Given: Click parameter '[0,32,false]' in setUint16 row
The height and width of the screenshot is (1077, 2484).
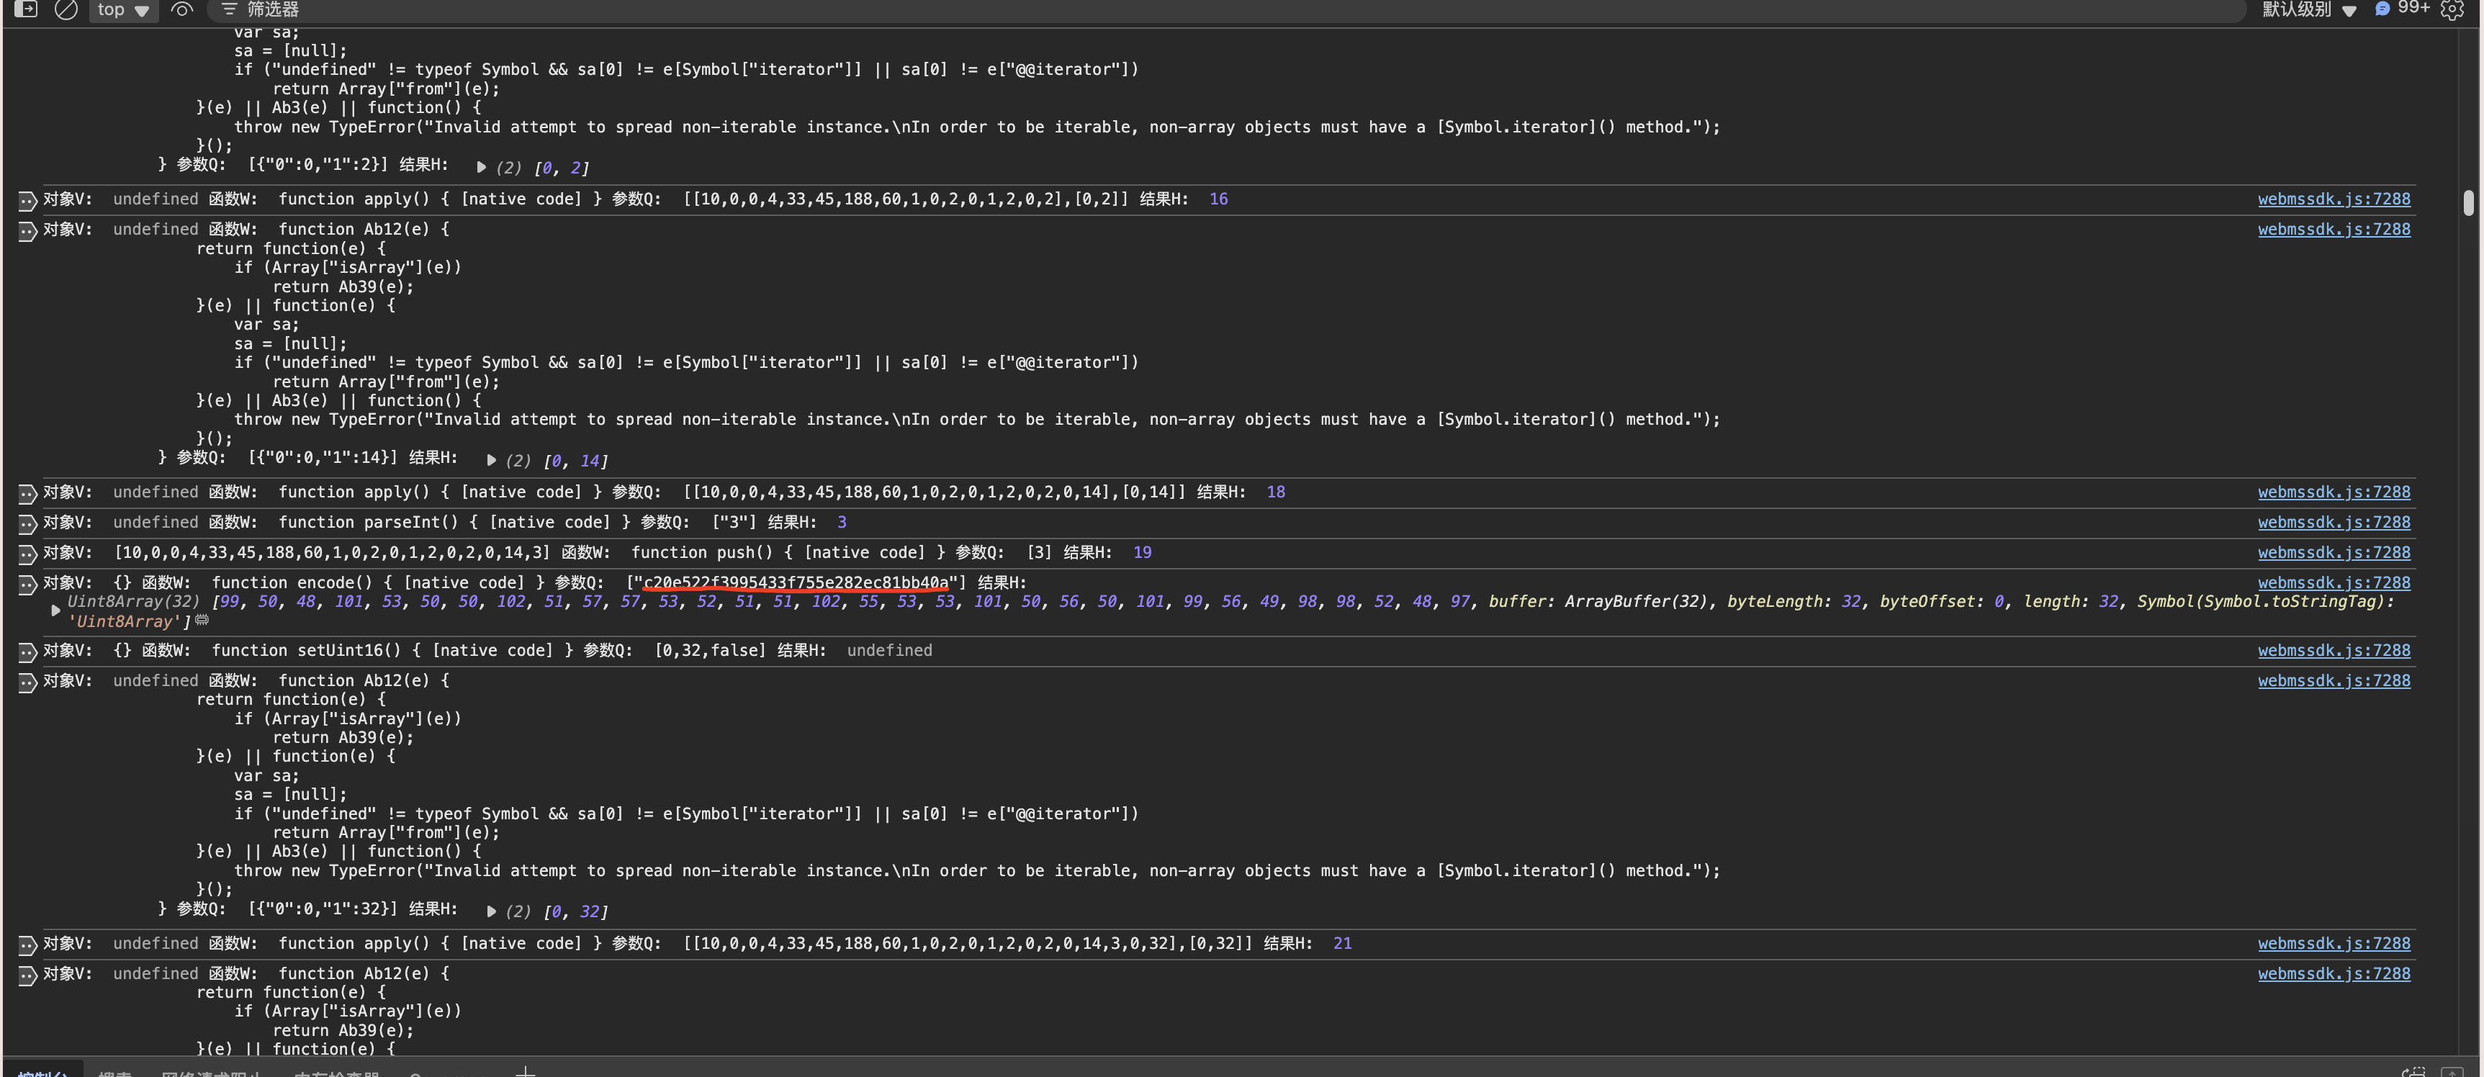Looking at the screenshot, I should tap(710, 650).
